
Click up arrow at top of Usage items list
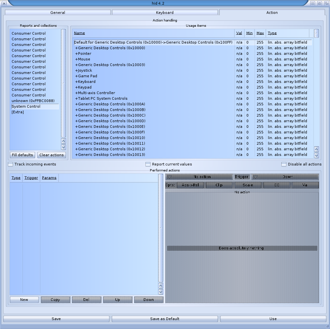click(316, 33)
